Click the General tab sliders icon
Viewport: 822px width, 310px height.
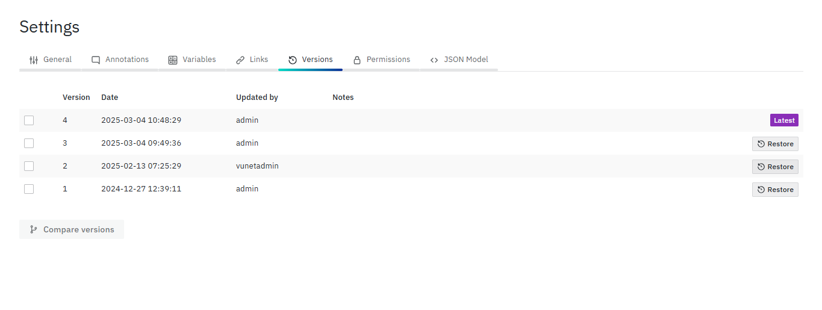(x=34, y=60)
